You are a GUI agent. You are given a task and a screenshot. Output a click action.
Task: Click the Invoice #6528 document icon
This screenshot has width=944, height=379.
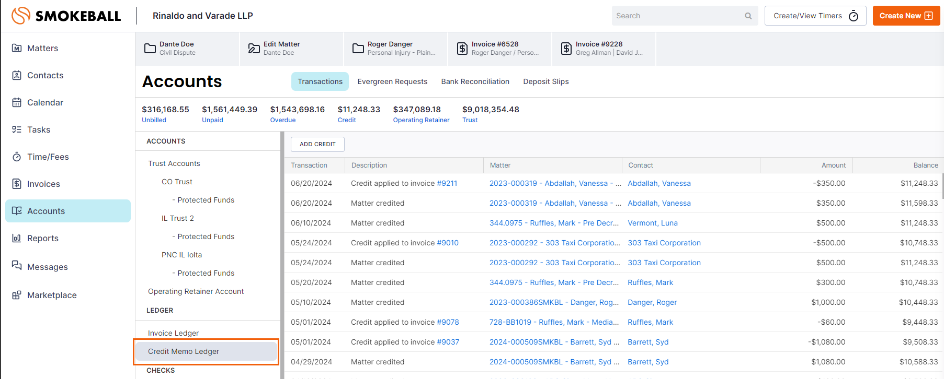tap(462, 49)
